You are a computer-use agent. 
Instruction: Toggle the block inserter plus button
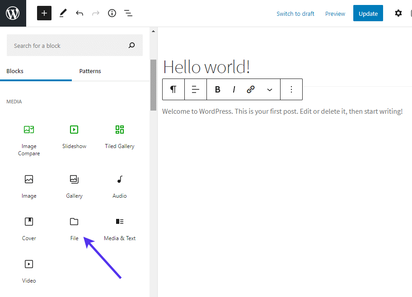(x=44, y=13)
